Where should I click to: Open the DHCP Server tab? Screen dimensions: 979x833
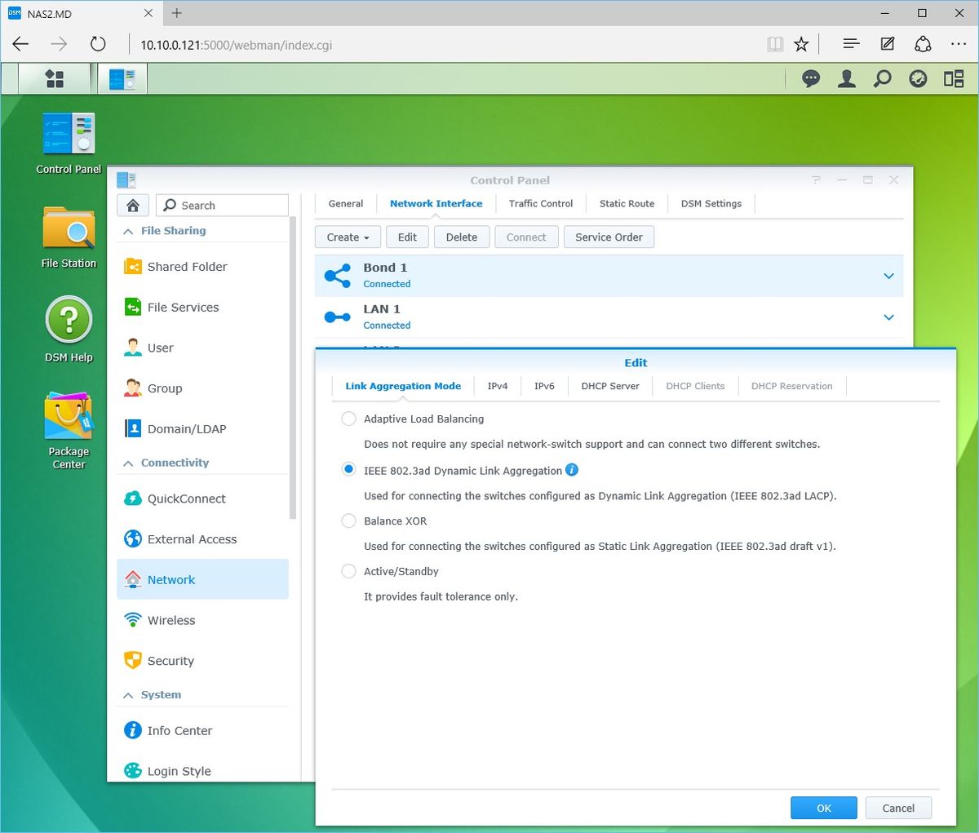pos(610,386)
